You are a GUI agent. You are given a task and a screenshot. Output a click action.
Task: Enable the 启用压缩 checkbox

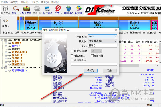pos(92,56)
